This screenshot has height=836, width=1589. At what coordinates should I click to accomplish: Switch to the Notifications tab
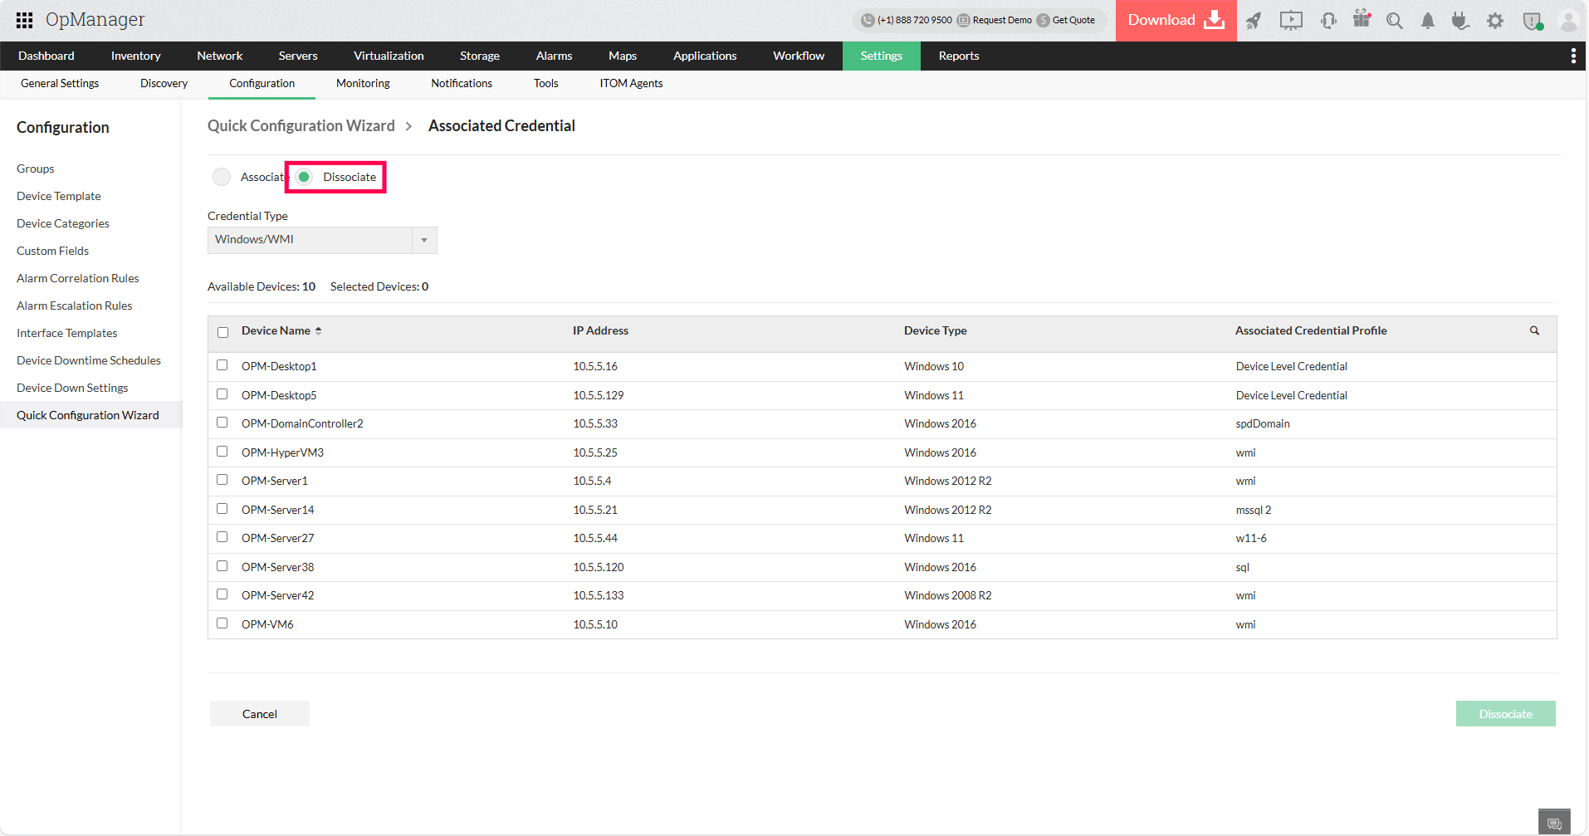461,83
